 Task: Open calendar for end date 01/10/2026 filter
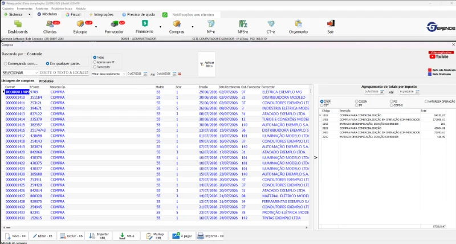click(174, 74)
